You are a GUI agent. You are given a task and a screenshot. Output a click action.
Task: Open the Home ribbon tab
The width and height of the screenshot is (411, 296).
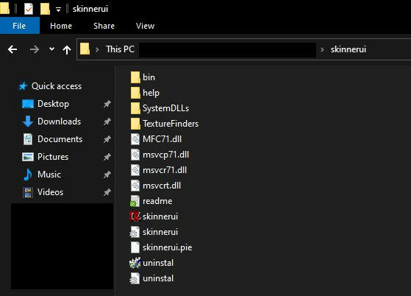(x=61, y=26)
